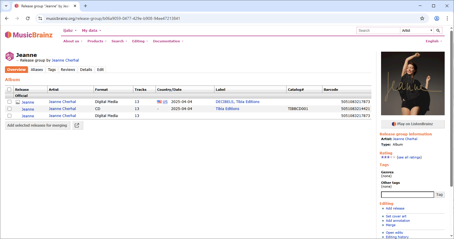The image size is (454, 239).
Task: Open the Artist search type dropdown
Action: (417, 31)
